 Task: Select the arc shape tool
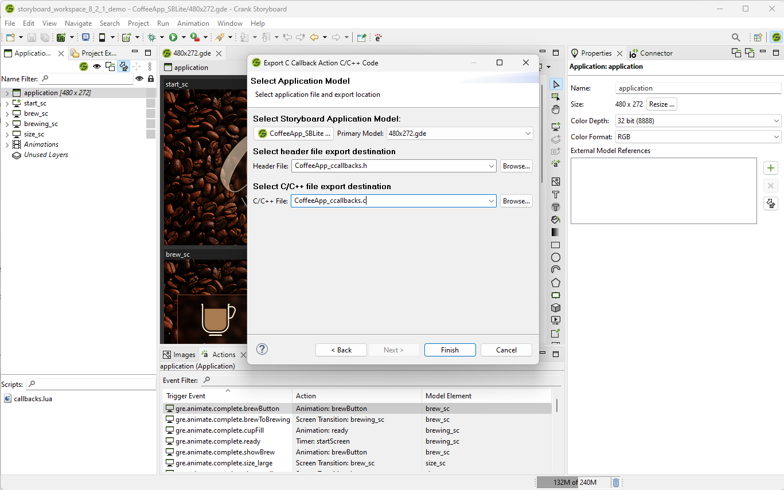556,270
